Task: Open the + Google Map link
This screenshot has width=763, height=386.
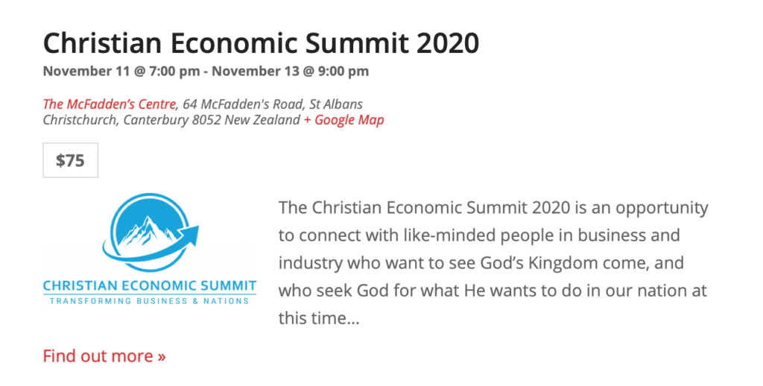Action: [x=343, y=120]
